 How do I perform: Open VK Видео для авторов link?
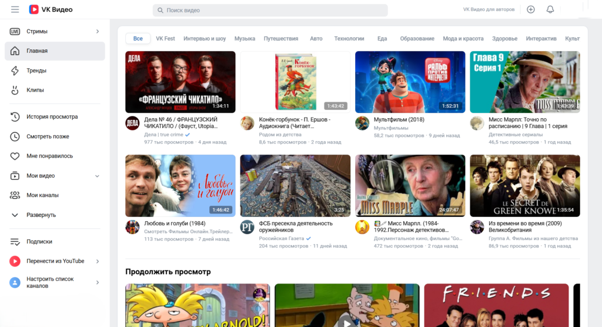[489, 9]
